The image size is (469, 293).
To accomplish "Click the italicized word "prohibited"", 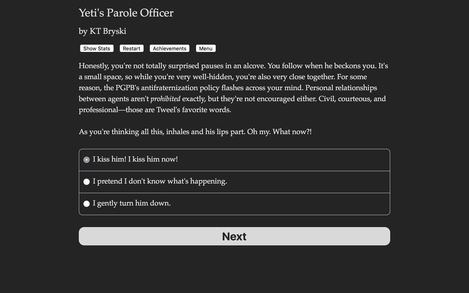I will pyautogui.click(x=165, y=99).
